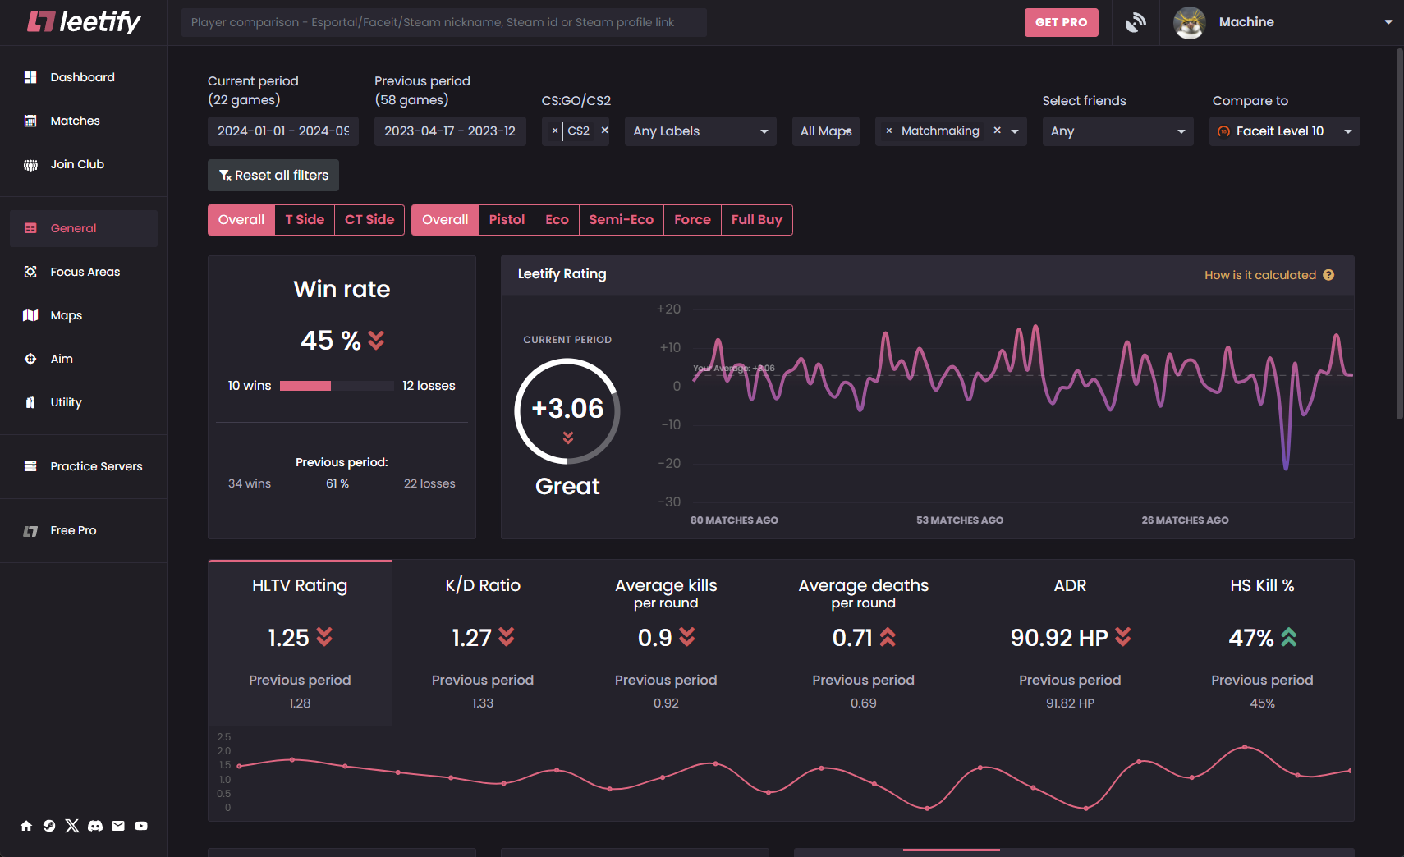Select Focus Areas in the sidebar
This screenshot has width=1404, height=857.
(85, 271)
